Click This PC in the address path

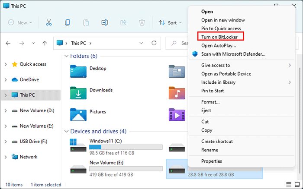(78, 43)
